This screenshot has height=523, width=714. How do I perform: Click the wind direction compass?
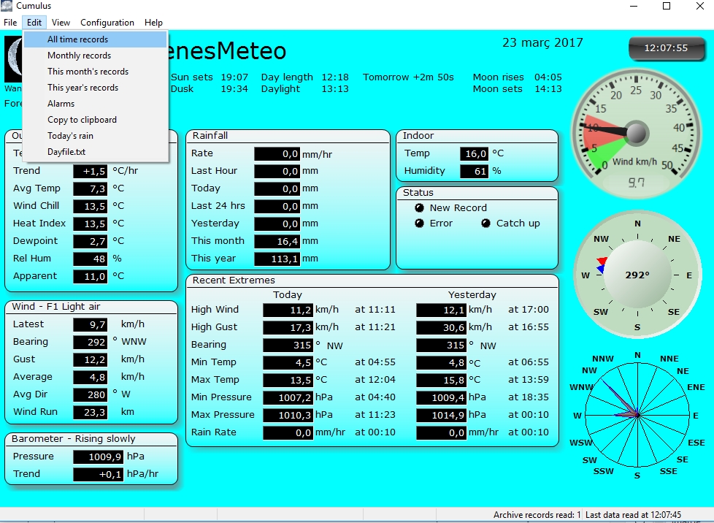(637, 275)
